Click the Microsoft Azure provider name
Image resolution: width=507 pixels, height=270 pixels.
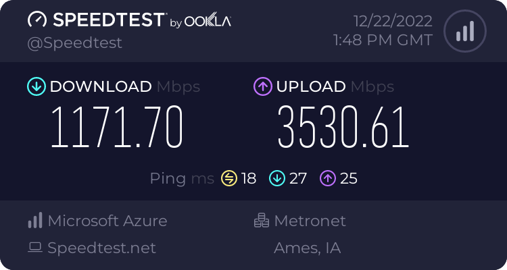107,221
